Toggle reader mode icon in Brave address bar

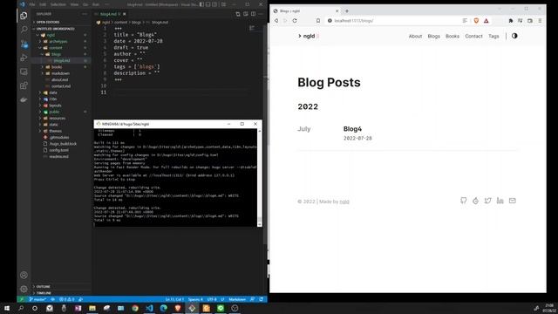[x=465, y=21]
